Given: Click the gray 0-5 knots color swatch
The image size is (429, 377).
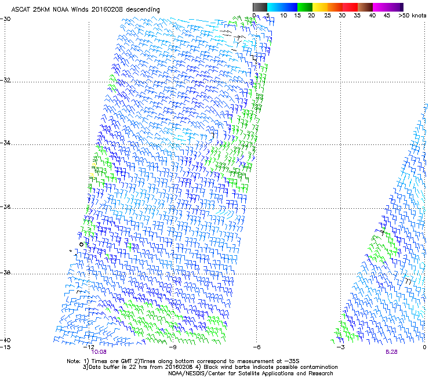Looking at the screenshot, I should coord(260,7).
